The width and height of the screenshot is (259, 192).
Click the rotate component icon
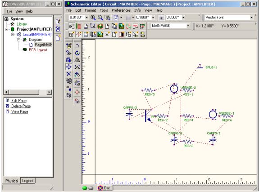pos(77,53)
